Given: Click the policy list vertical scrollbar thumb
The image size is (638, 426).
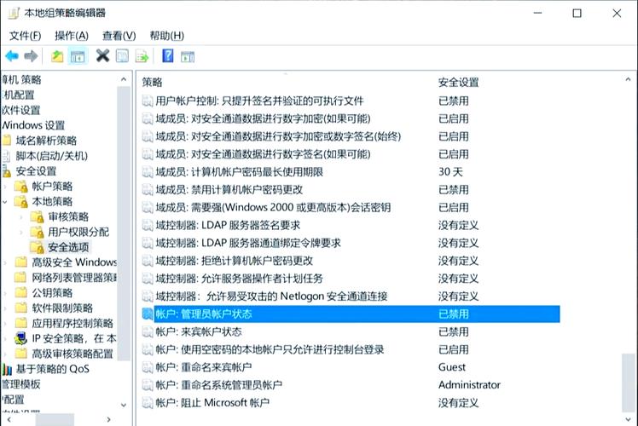Looking at the screenshot, I should click(x=629, y=383).
